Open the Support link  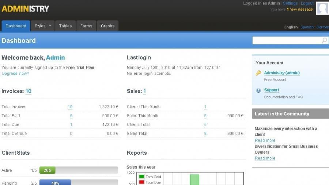272,90
